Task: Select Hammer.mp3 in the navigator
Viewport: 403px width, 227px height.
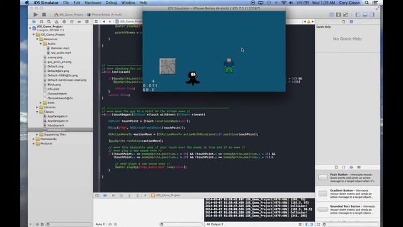Action: point(60,48)
